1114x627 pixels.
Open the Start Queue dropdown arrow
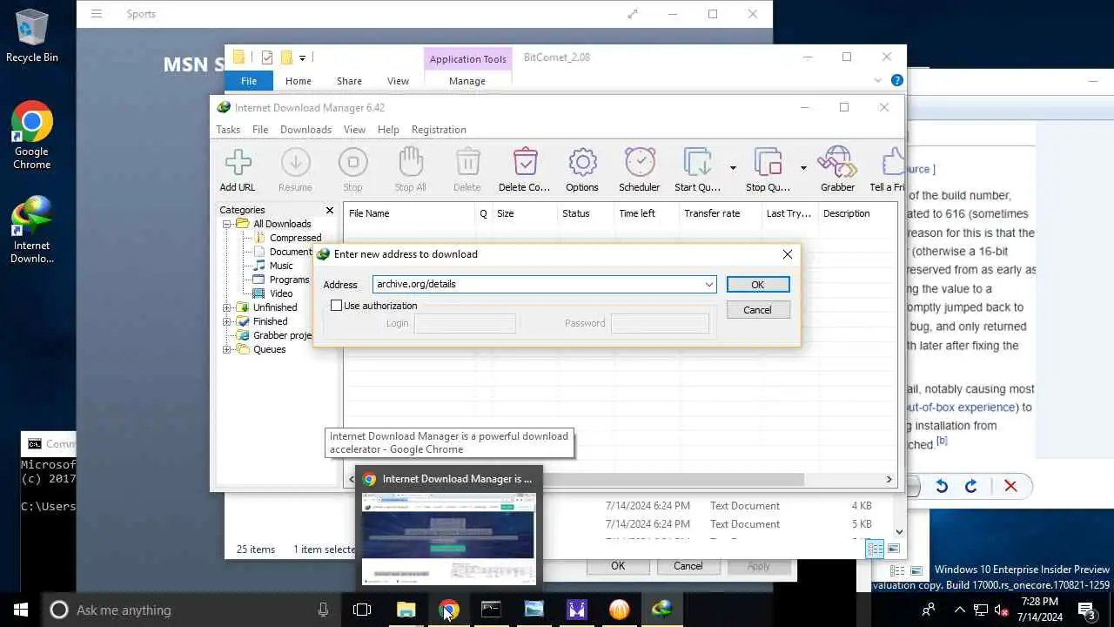tap(733, 167)
